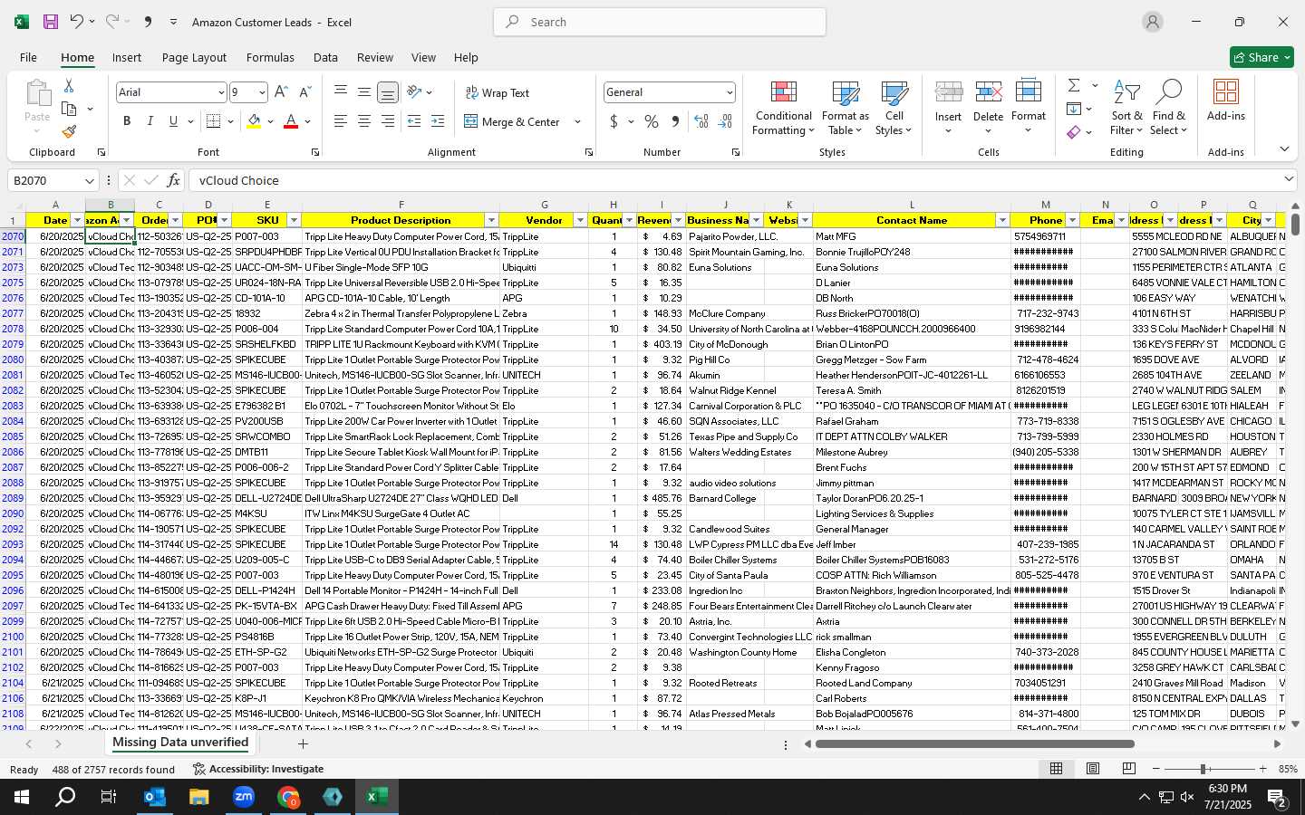Click the Format Painter brush icon
This screenshot has width=1305, height=815.
point(69,131)
